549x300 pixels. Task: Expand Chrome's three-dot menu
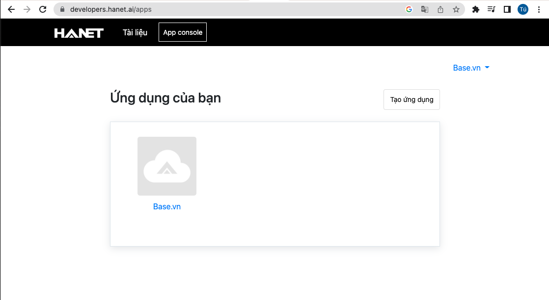pos(539,9)
